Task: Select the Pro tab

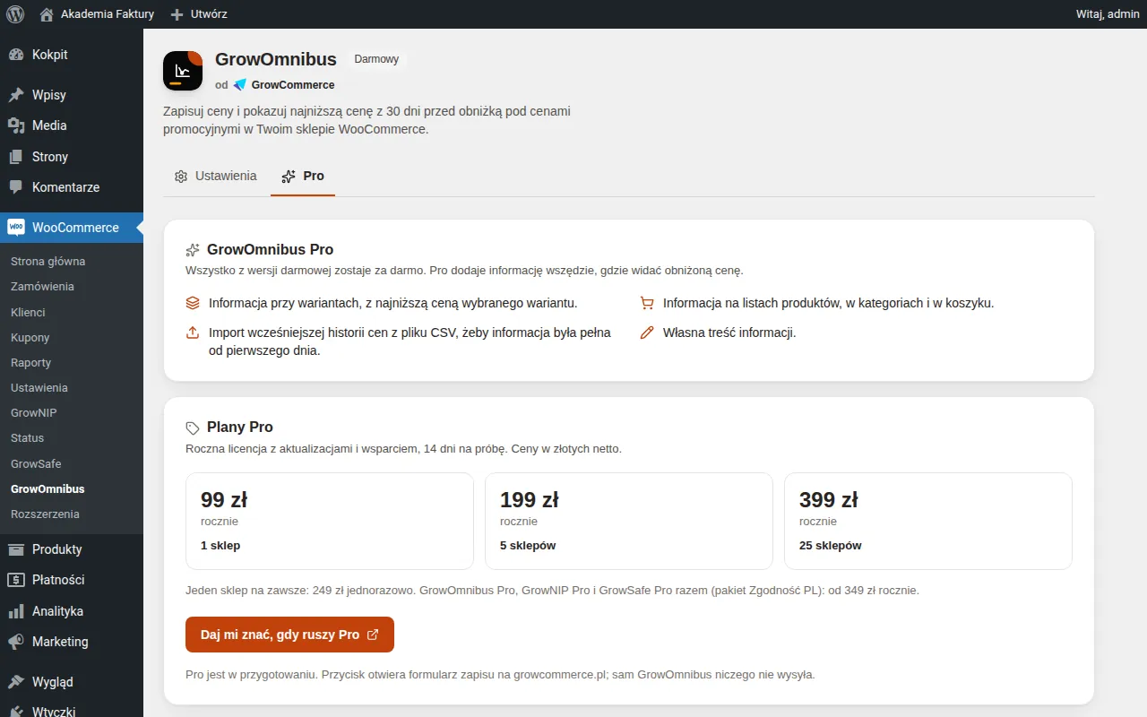Action: (x=303, y=177)
